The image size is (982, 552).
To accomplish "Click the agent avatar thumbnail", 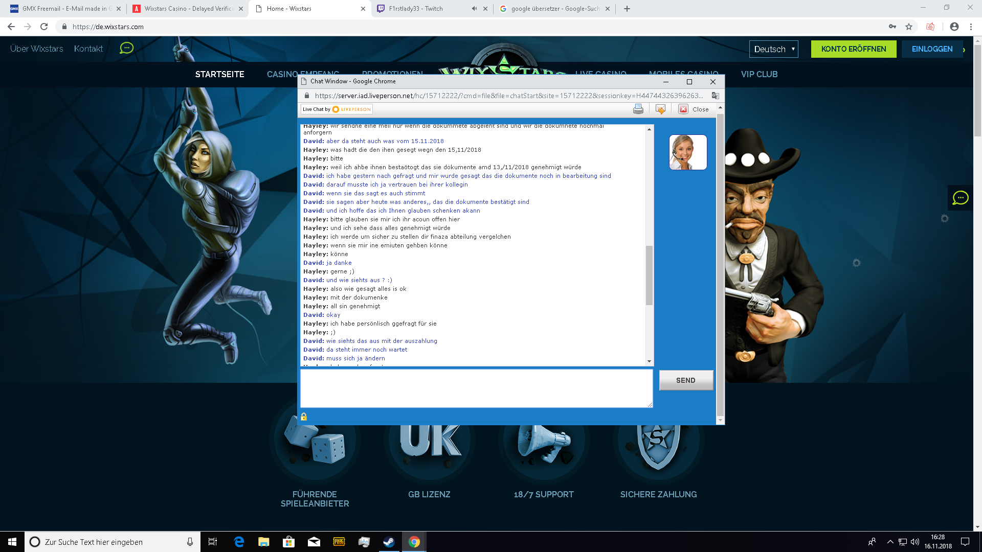I will [x=688, y=152].
